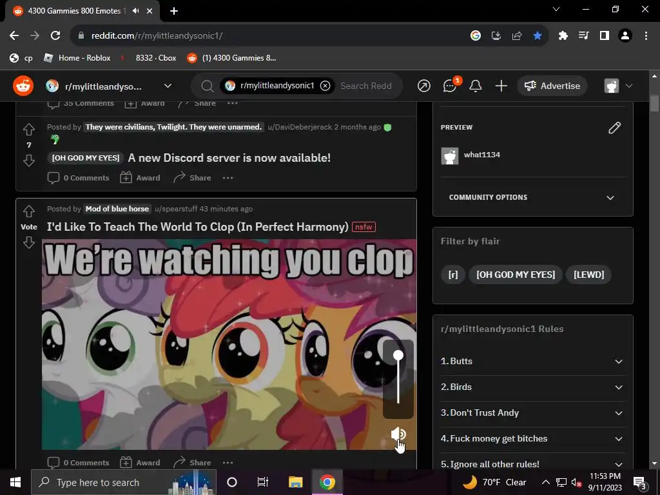This screenshot has width=660, height=495.
Task: Bookmark this page star icon
Action: tap(538, 36)
